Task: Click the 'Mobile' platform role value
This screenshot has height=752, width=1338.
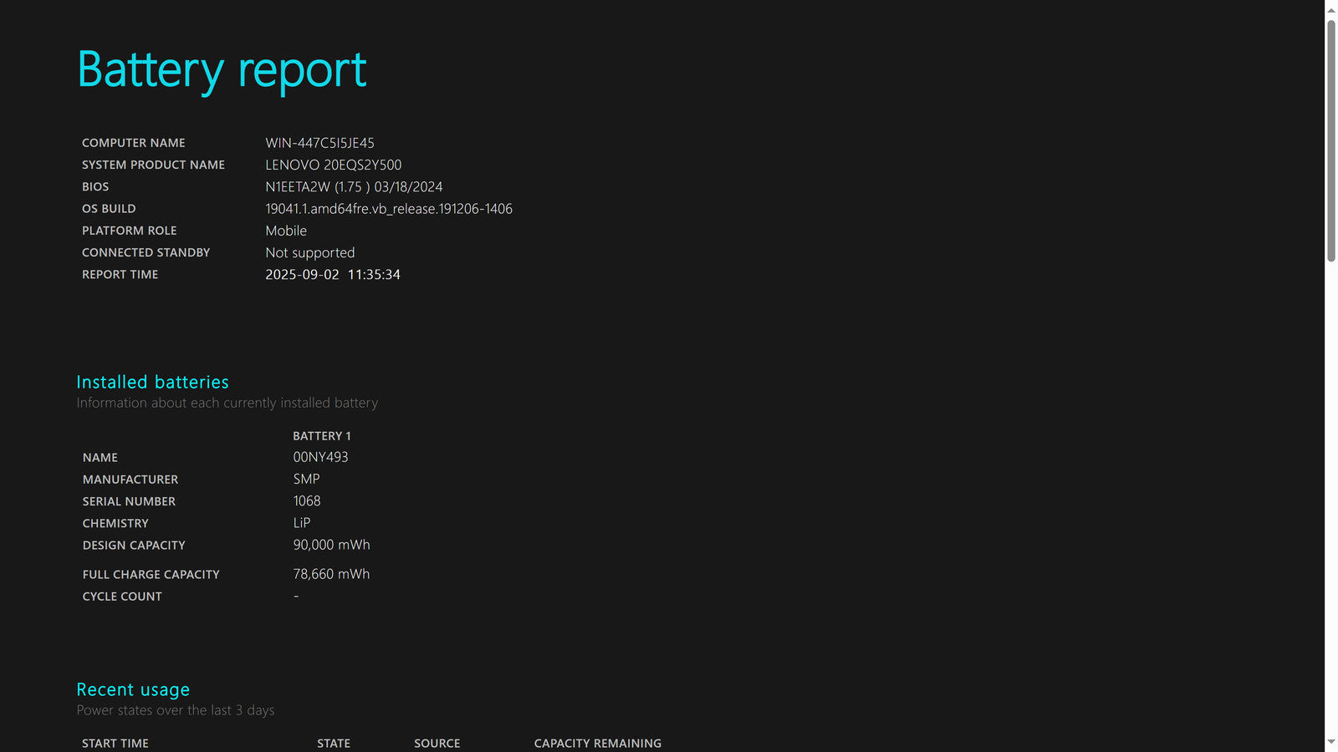Action: click(286, 231)
